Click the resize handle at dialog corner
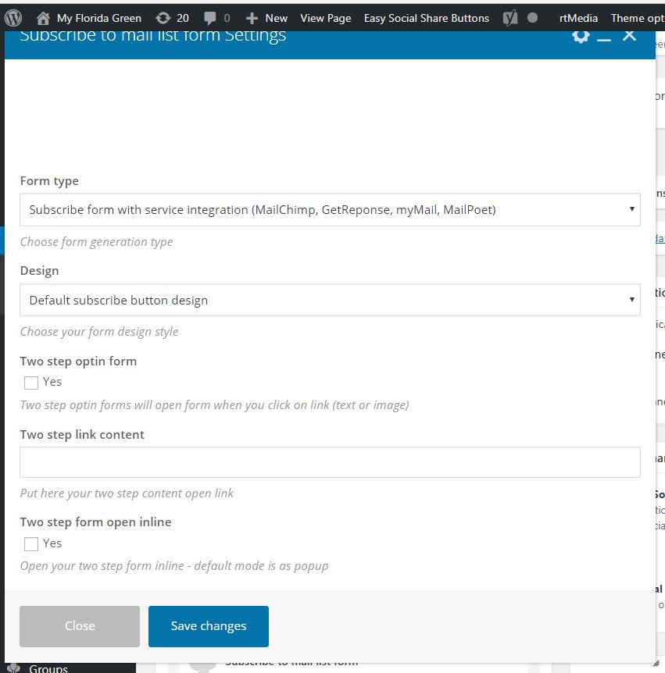Viewport: 665px width, 673px height. (x=656, y=663)
